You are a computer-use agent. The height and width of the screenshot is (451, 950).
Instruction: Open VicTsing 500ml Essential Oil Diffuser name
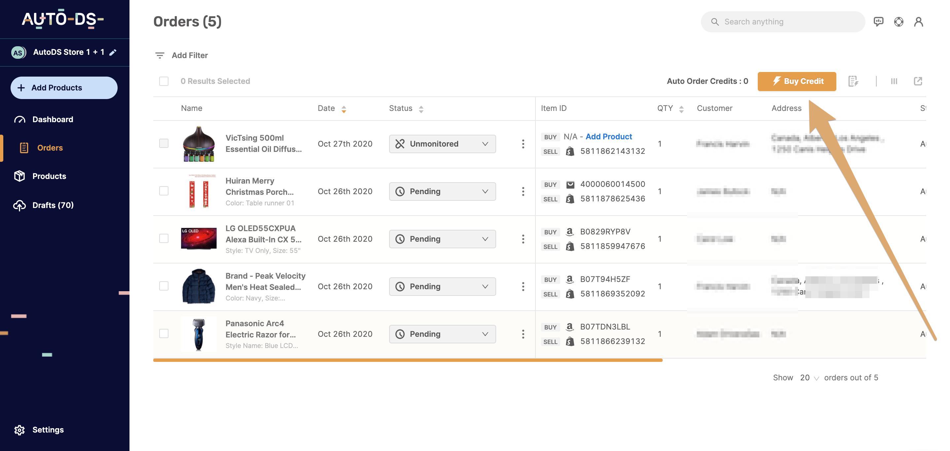coord(263,143)
